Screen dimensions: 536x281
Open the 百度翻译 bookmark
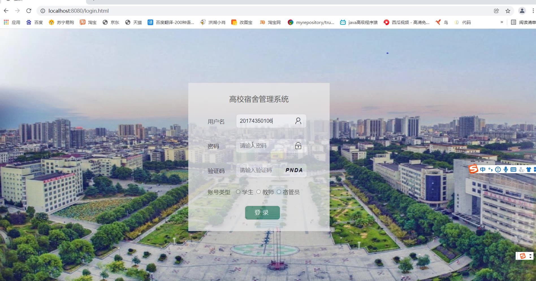pos(171,22)
